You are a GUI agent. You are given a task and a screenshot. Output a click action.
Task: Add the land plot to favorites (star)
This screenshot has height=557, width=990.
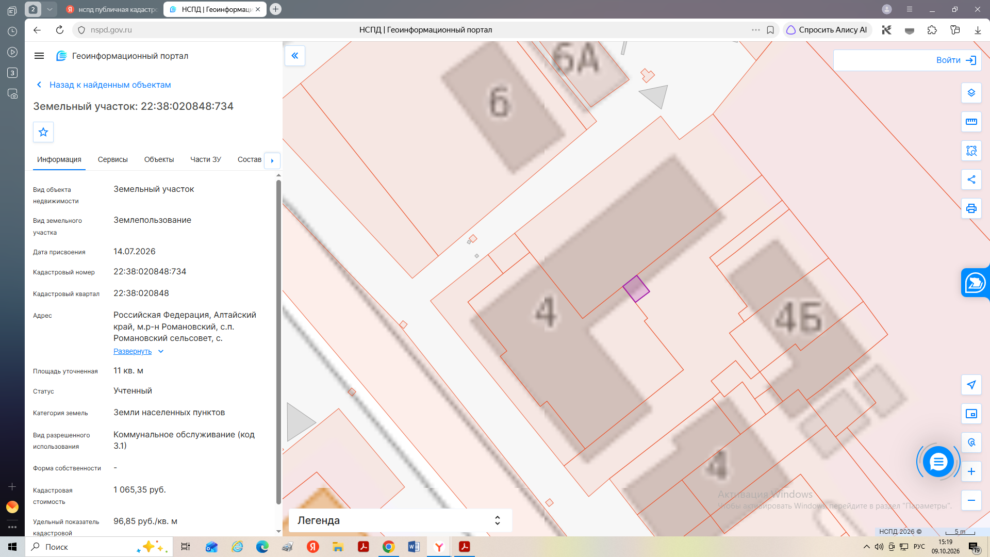click(x=43, y=132)
